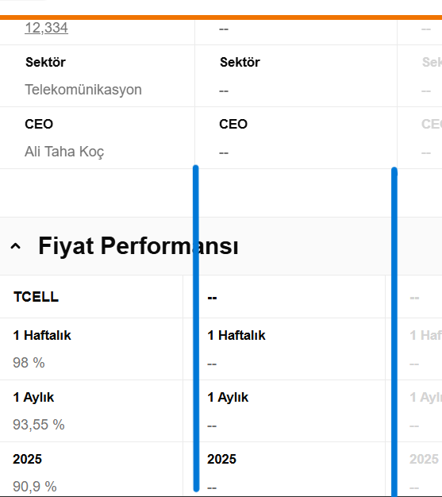Click the Fiyat Performansı heading
The image size is (442, 497).
[138, 245]
